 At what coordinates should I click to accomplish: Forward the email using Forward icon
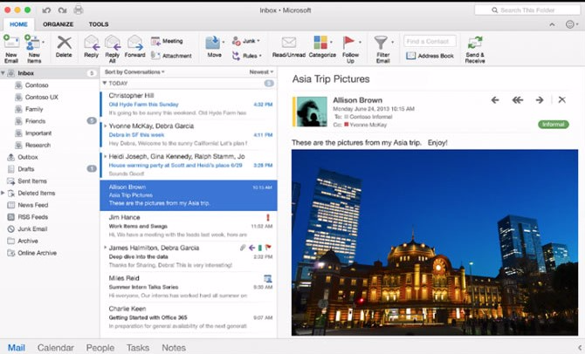134,44
